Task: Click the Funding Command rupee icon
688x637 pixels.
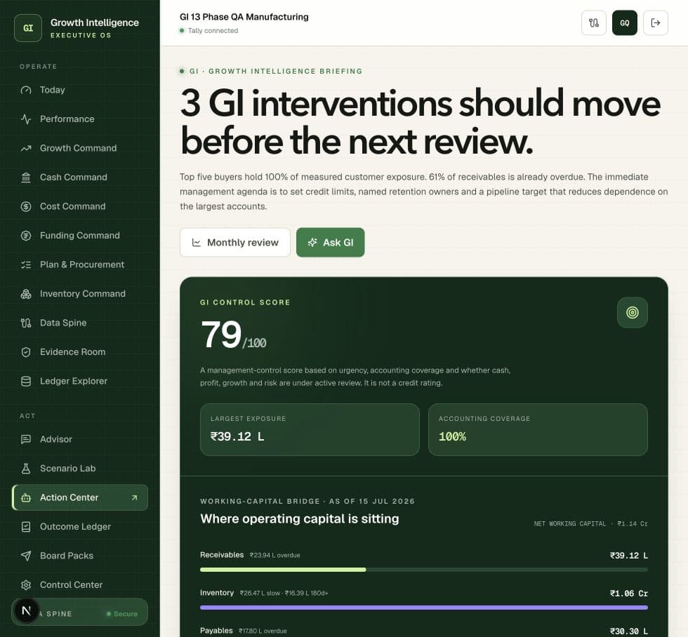Action: tap(26, 236)
